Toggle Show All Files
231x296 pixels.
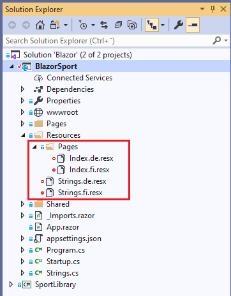point(132,25)
